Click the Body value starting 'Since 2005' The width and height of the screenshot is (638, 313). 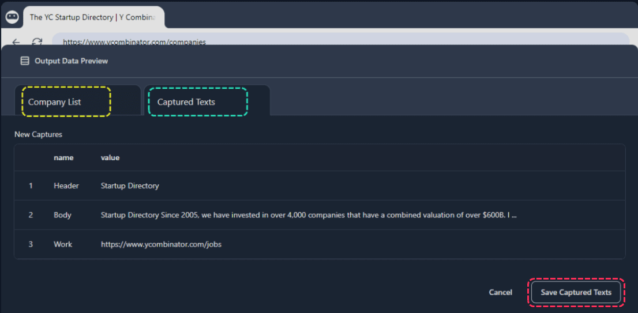click(x=309, y=215)
